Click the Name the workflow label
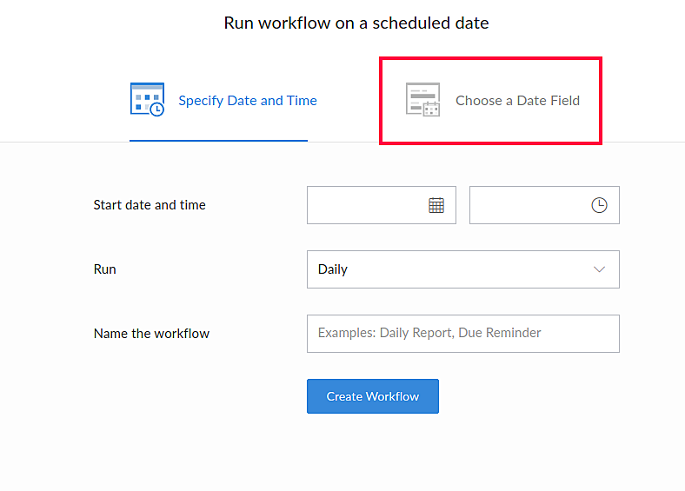Image resolution: width=685 pixels, height=491 pixels. tap(151, 334)
